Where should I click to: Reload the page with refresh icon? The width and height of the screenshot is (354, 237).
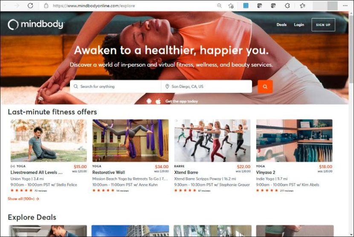[30, 6]
